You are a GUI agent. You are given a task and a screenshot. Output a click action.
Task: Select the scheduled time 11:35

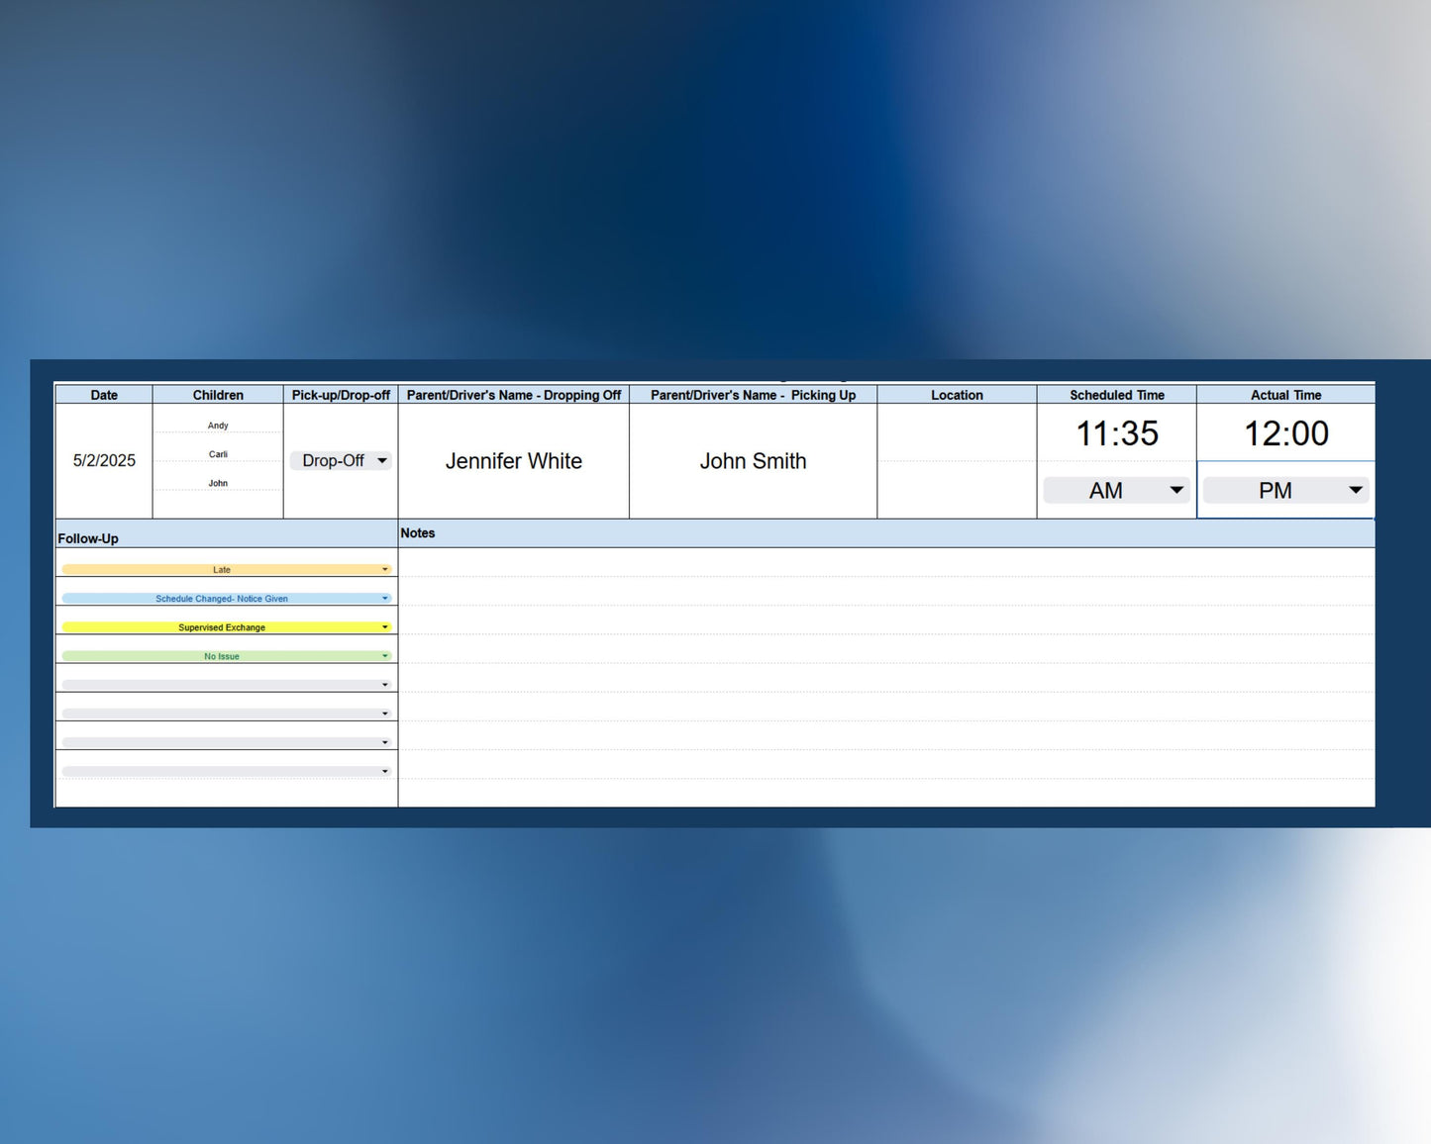point(1117,433)
